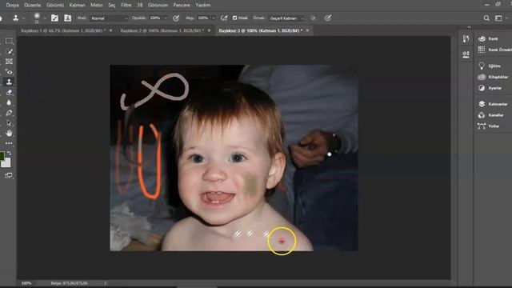Viewport: 512px width, 288px height.
Task: Open the Pencere menu
Action: pos(182,5)
